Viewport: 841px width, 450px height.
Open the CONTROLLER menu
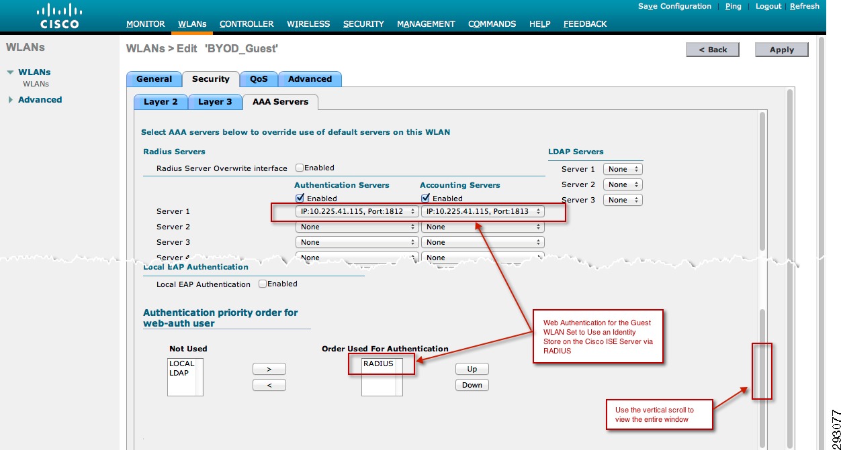point(247,23)
